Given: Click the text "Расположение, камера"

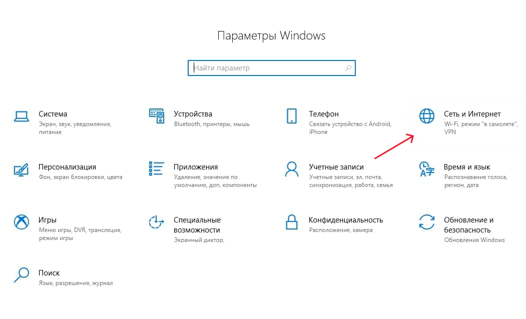Looking at the screenshot, I should [341, 230].
